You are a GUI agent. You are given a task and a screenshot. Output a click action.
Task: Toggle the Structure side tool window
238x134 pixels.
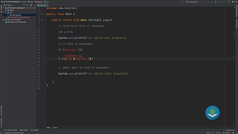click(x=1, y=122)
